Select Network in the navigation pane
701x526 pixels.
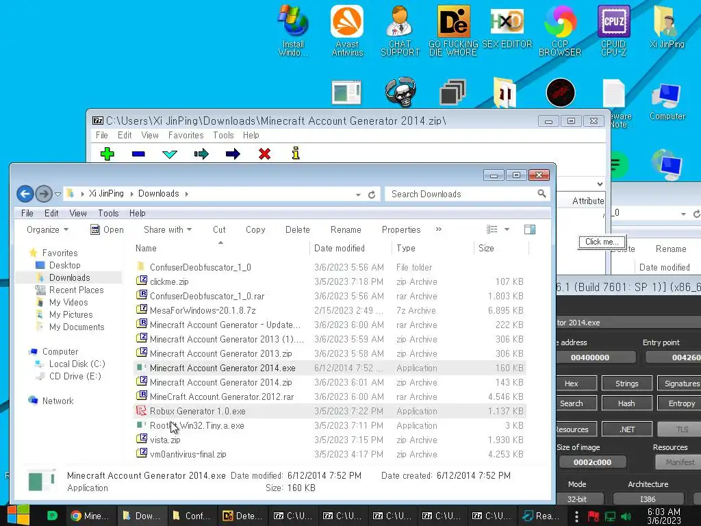(x=58, y=401)
